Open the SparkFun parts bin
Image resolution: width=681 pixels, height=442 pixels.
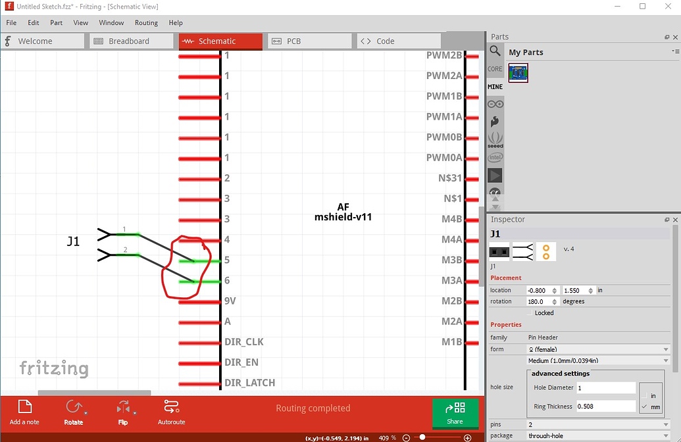(x=495, y=122)
